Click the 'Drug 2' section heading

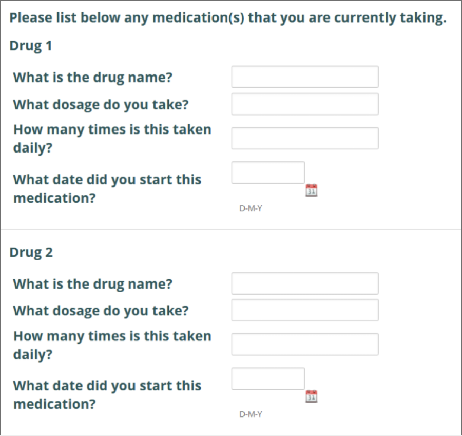click(31, 253)
